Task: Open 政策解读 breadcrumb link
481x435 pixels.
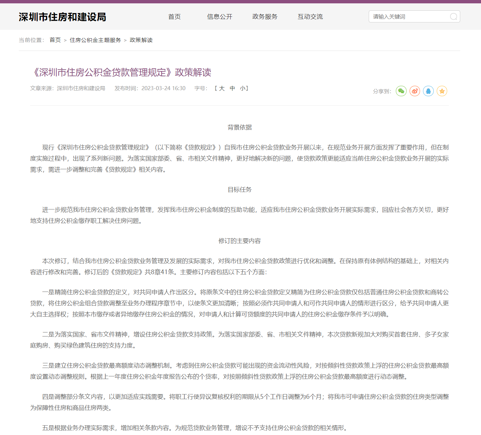Action: 141,40
